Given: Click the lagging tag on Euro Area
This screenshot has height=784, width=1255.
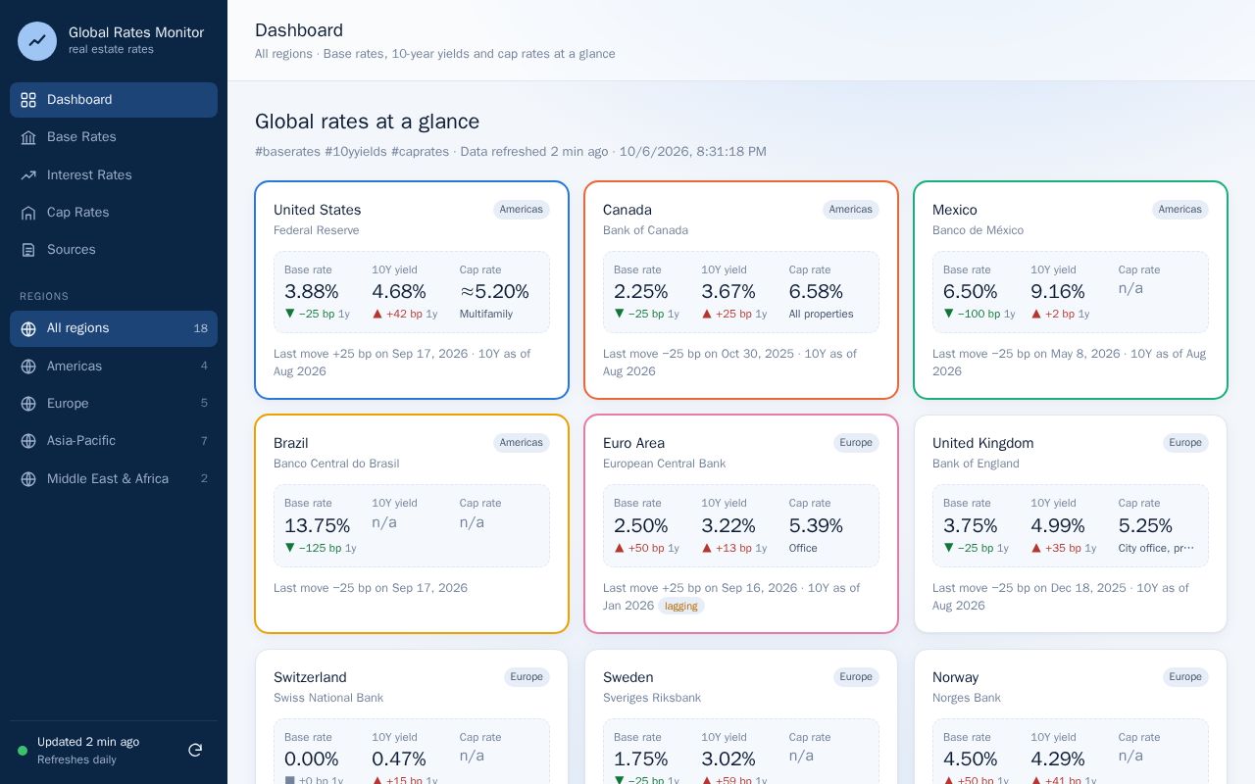Looking at the screenshot, I should tap(681, 606).
